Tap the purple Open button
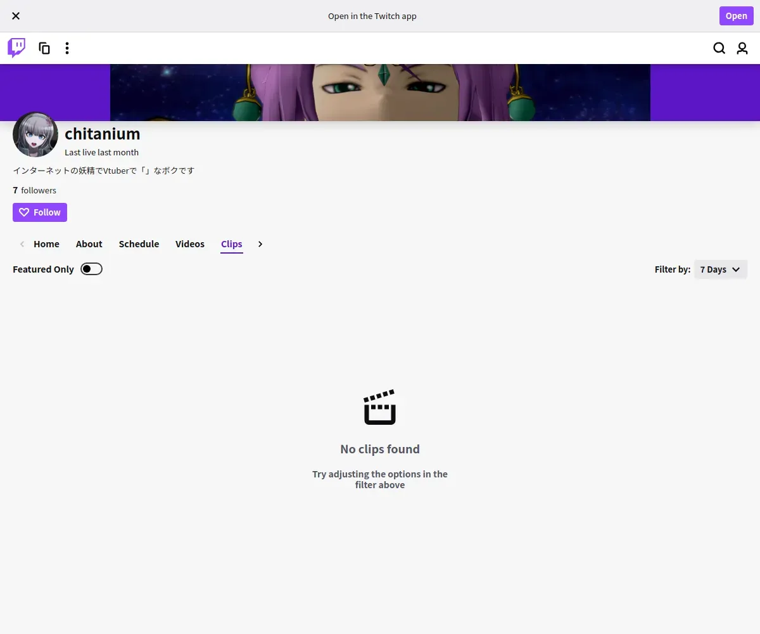 (x=736, y=16)
